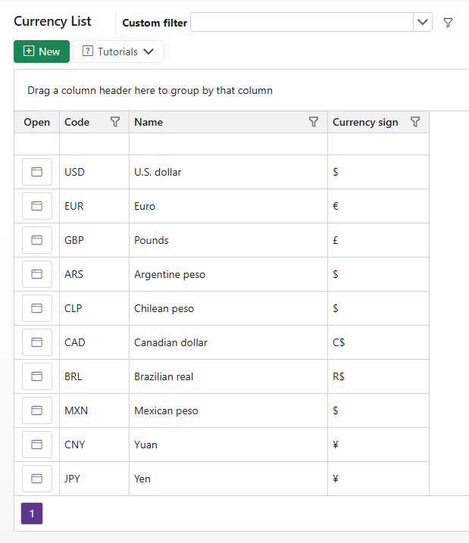The width and height of the screenshot is (469, 543).
Task: Go to page 1
Action: 32,513
